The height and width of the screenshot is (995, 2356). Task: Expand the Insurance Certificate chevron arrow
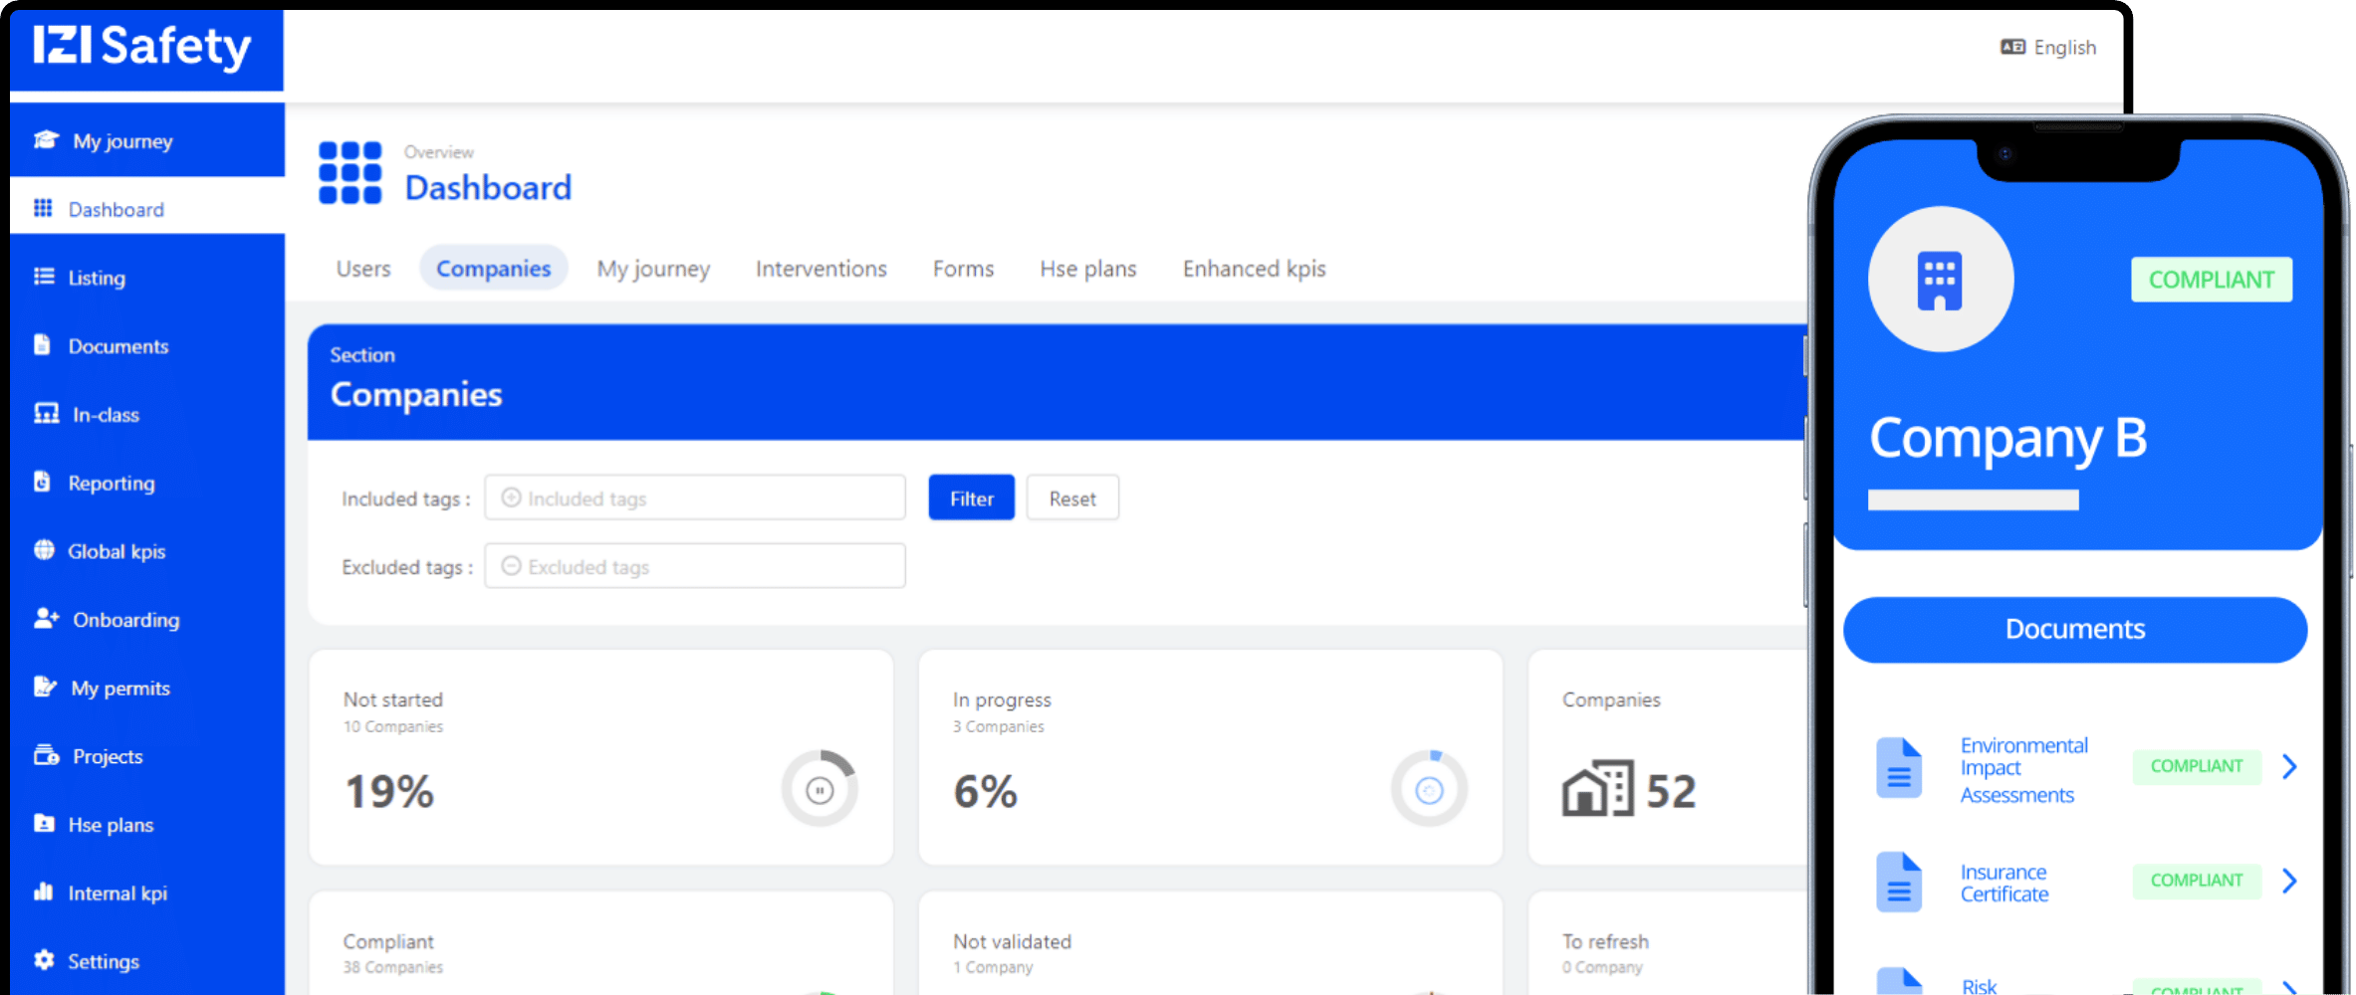(2289, 881)
